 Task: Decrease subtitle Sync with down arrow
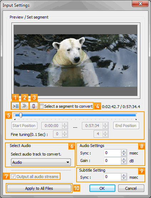click(x=124, y=178)
